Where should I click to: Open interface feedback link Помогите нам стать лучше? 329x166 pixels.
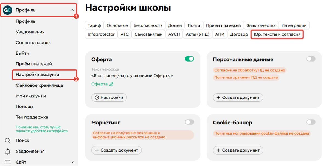[41, 129]
